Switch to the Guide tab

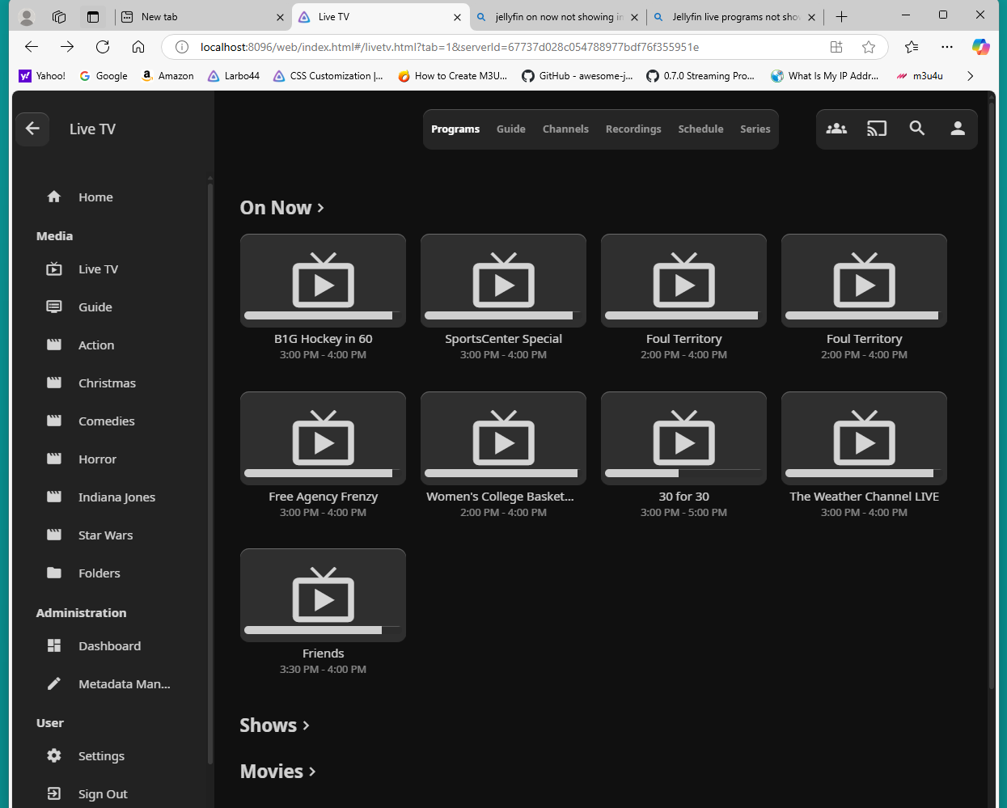(510, 129)
